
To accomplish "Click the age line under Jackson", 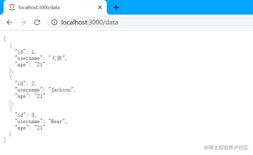I will point(30,96).
